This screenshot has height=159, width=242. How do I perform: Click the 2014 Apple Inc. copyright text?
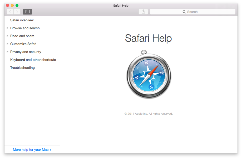(x=149, y=114)
